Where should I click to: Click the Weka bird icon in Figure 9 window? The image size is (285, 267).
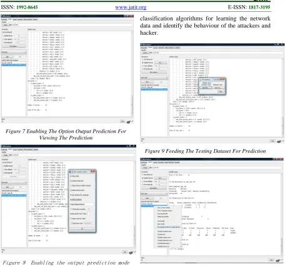pos(279,141)
